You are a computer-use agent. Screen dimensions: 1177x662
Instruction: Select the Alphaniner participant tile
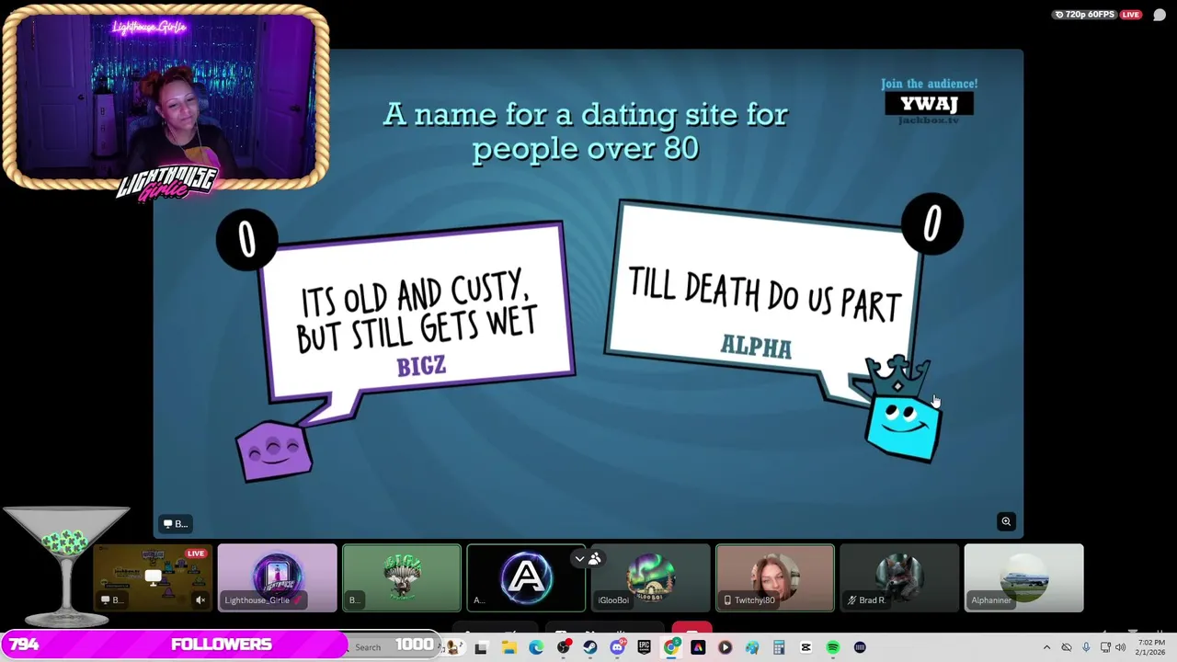1024,577
